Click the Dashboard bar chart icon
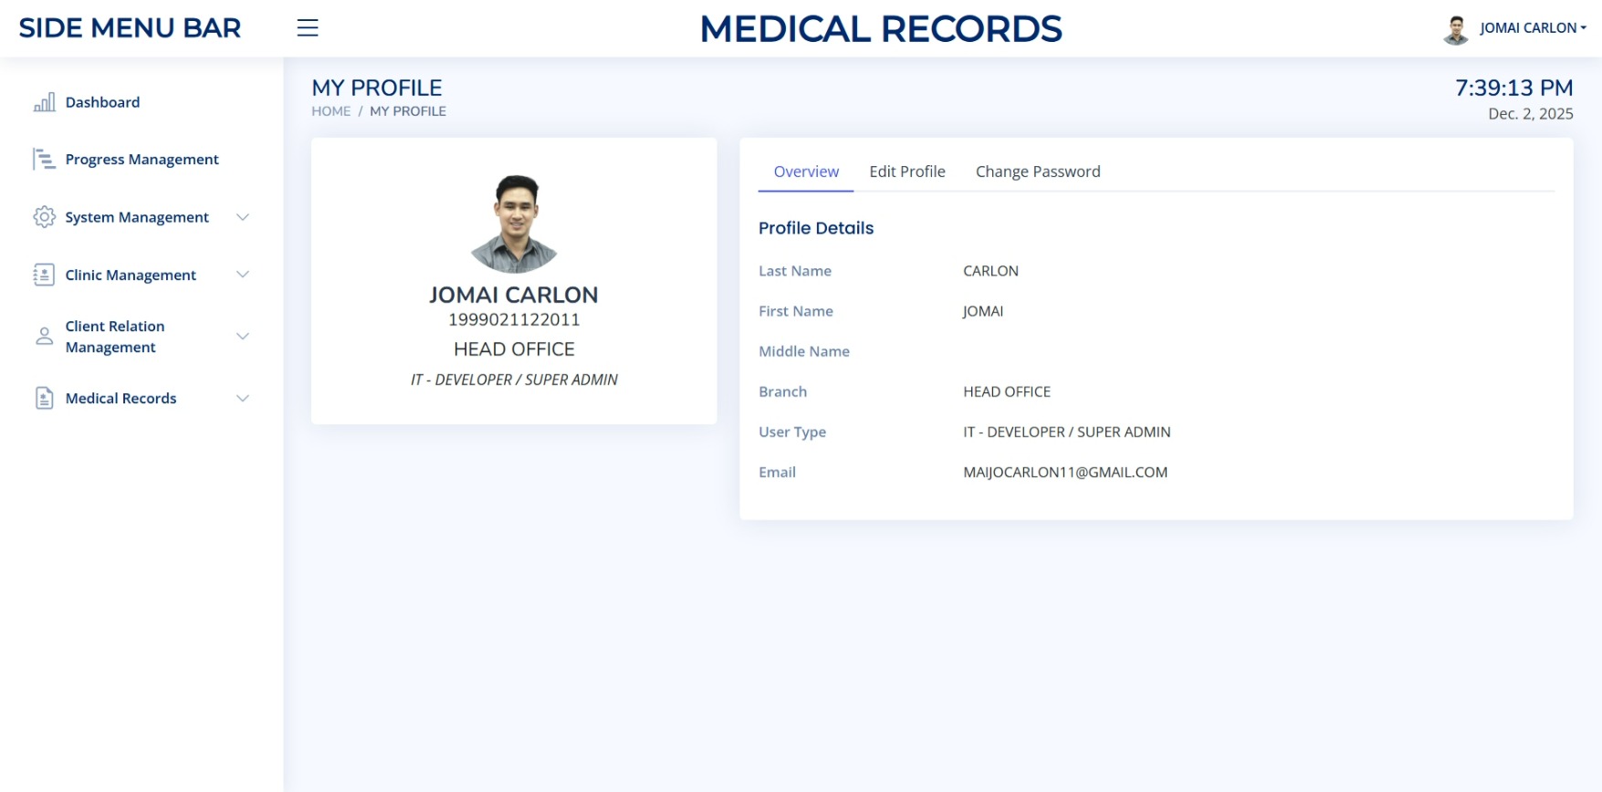 pos(44,102)
